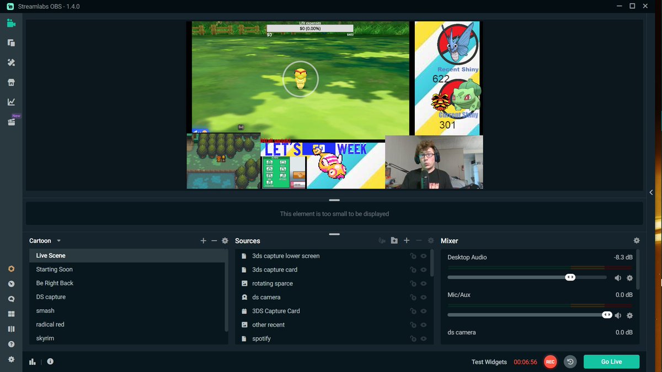Select the Starting Soon scene
Viewport: 662px width, 372px height.
54,269
